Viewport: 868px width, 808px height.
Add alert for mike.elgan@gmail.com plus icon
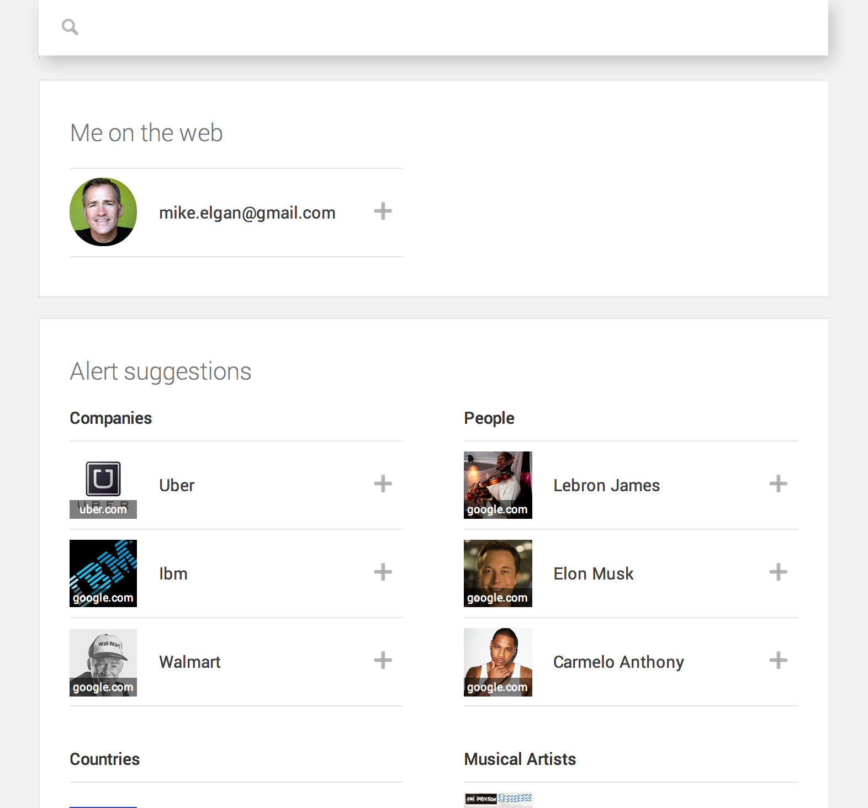(x=383, y=211)
